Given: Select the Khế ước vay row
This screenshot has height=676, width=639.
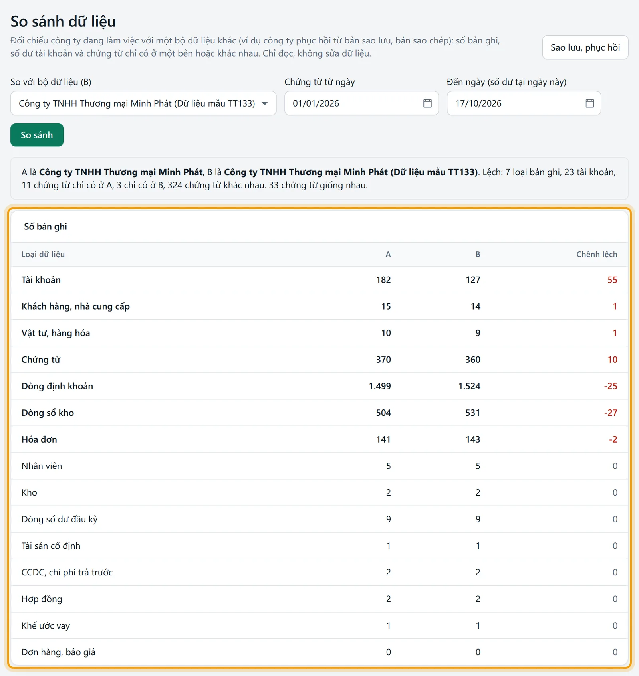Looking at the screenshot, I should [319, 626].
